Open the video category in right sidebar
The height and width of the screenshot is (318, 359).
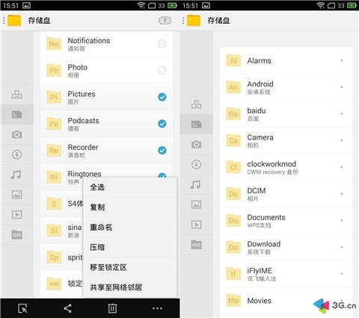(196, 225)
